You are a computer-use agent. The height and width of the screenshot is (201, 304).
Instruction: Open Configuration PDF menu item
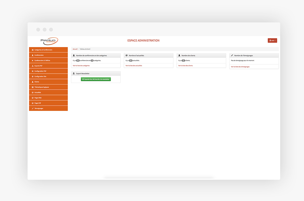pyautogui.click(x=48, y=71)
